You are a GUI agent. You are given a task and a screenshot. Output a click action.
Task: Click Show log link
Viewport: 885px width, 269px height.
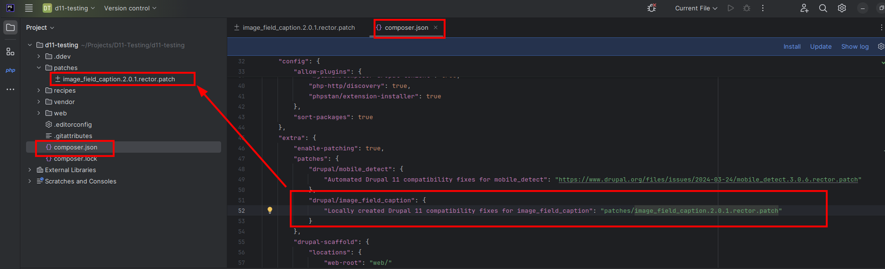[x=855, y=46]
